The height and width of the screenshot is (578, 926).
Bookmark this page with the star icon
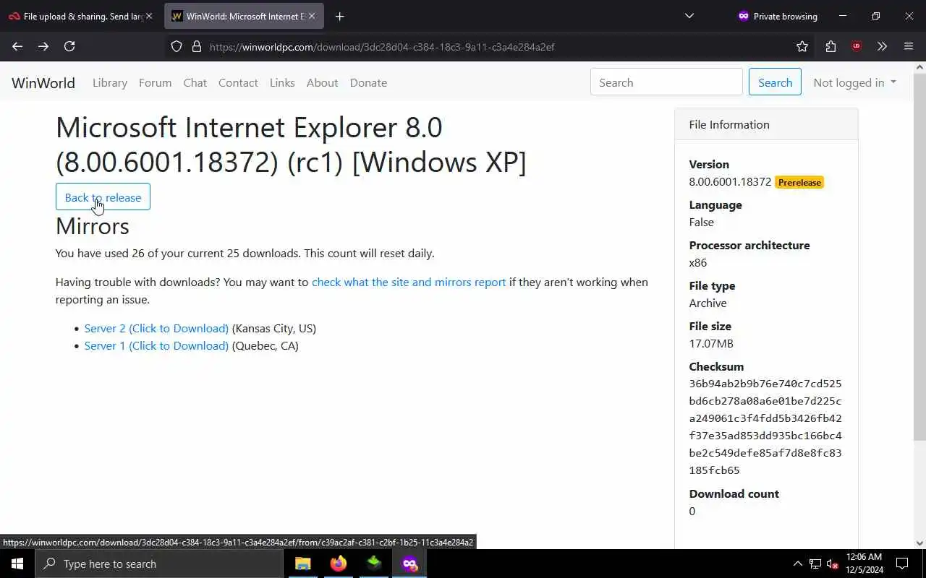click(802, 46)
